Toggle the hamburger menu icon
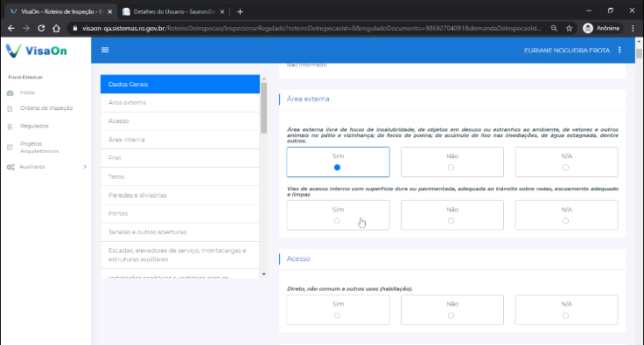 [105, 50]
